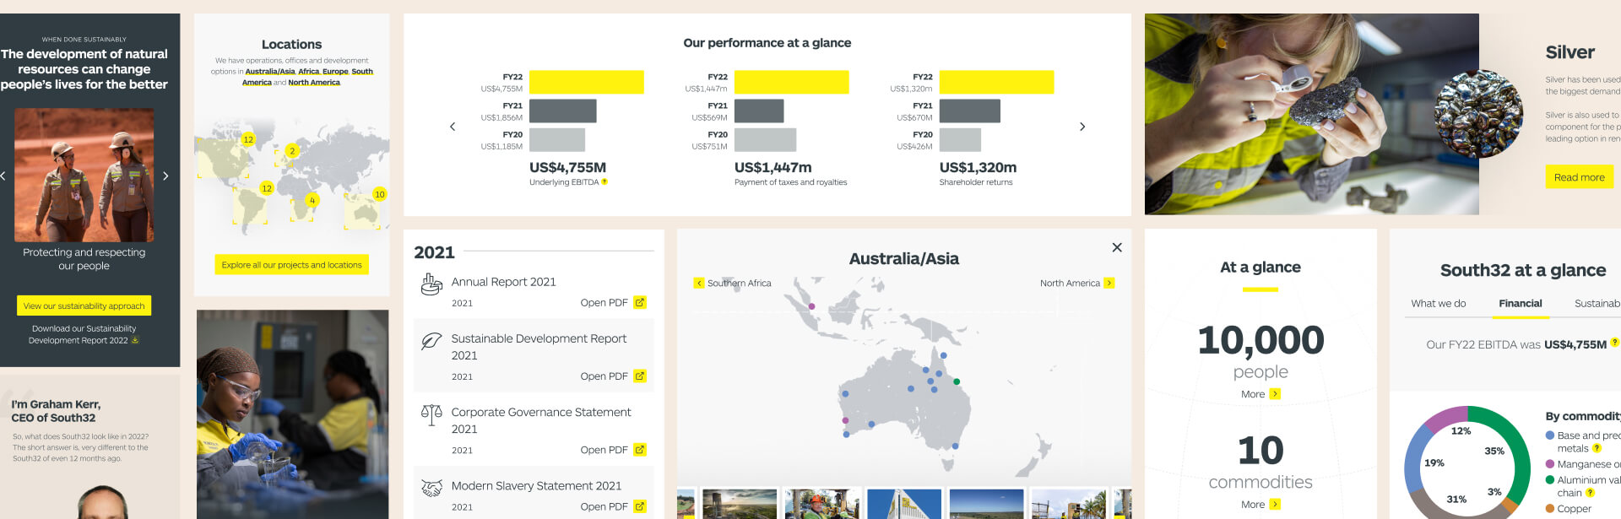Open the Modern Slavery Statement PDF icon

pyautogui.click(x=640, y=507)
